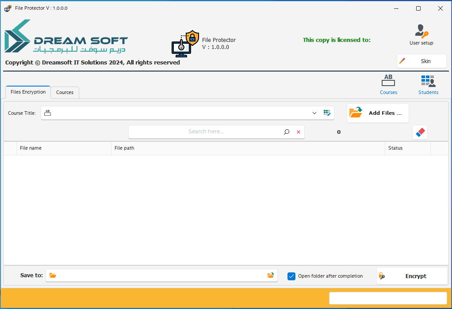Click the File Protector shield icon
452x309 pixels.
tap(185, 43)
